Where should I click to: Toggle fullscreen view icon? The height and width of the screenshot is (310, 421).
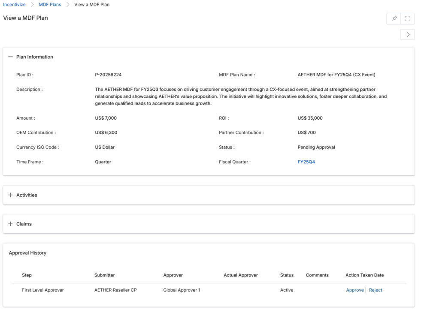[x=407, y=18]
